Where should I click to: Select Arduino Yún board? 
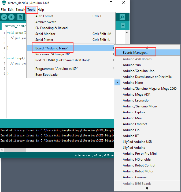(x=147, y=65)
